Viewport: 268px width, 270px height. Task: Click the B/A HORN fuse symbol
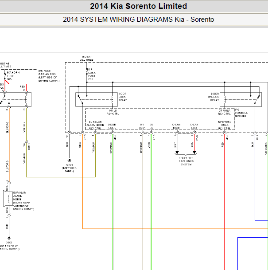point(5,77)
